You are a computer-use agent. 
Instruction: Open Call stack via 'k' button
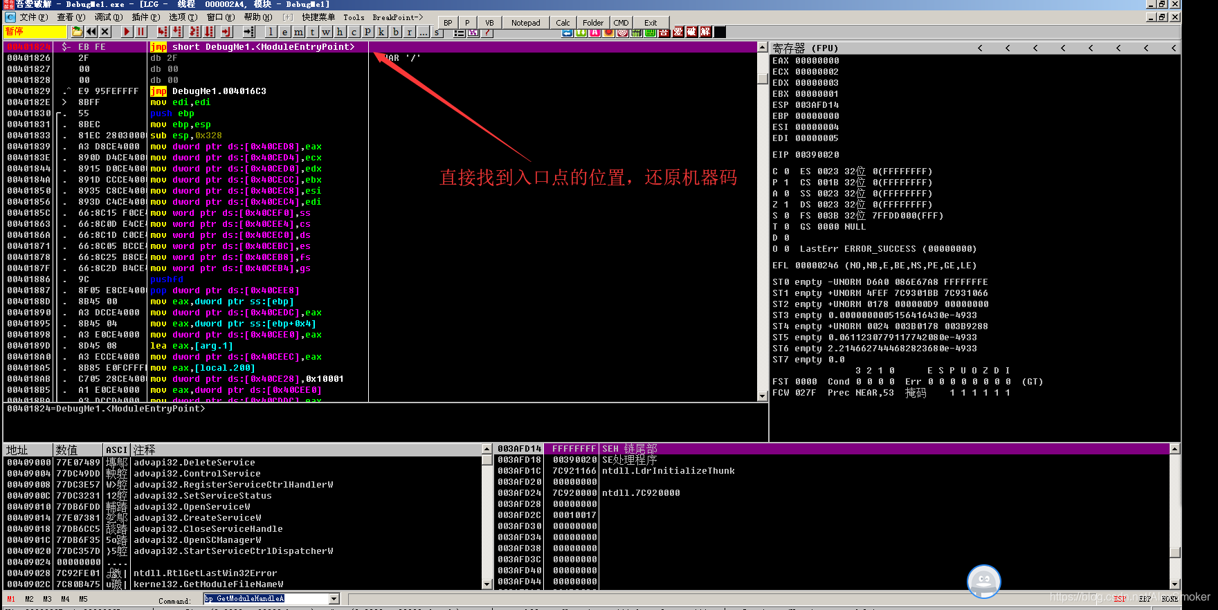point(381,32)
